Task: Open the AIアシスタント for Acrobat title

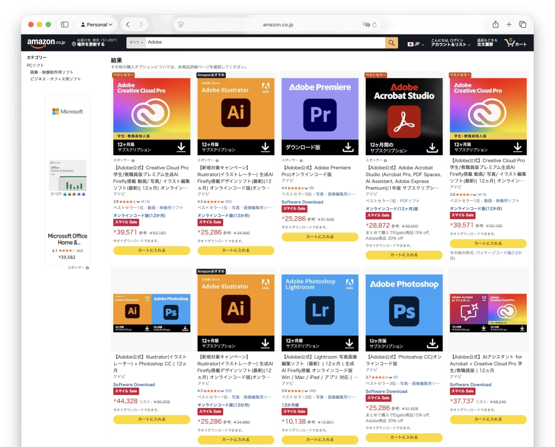Action: [x=486, y=364]
